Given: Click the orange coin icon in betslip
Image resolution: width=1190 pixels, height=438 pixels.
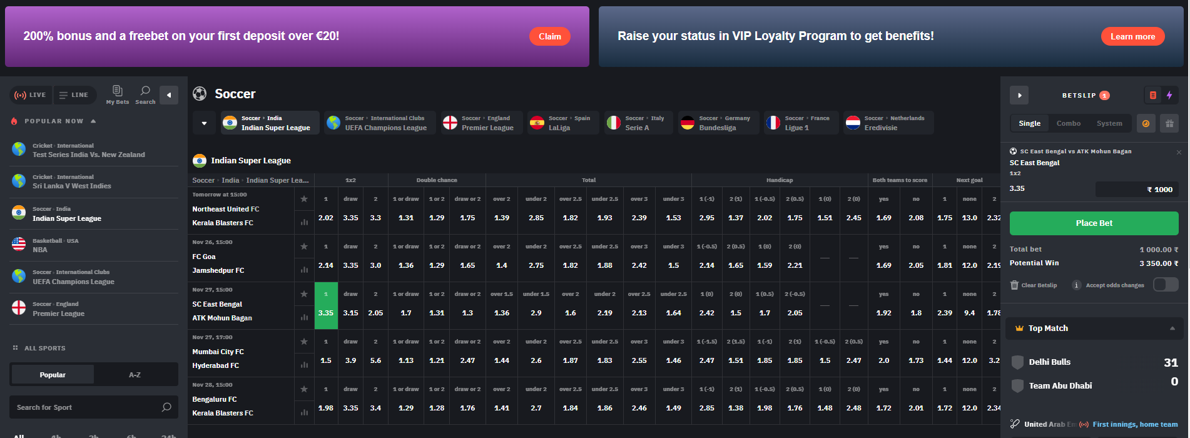Looking at the screenshot, I should coord(1146,123).
